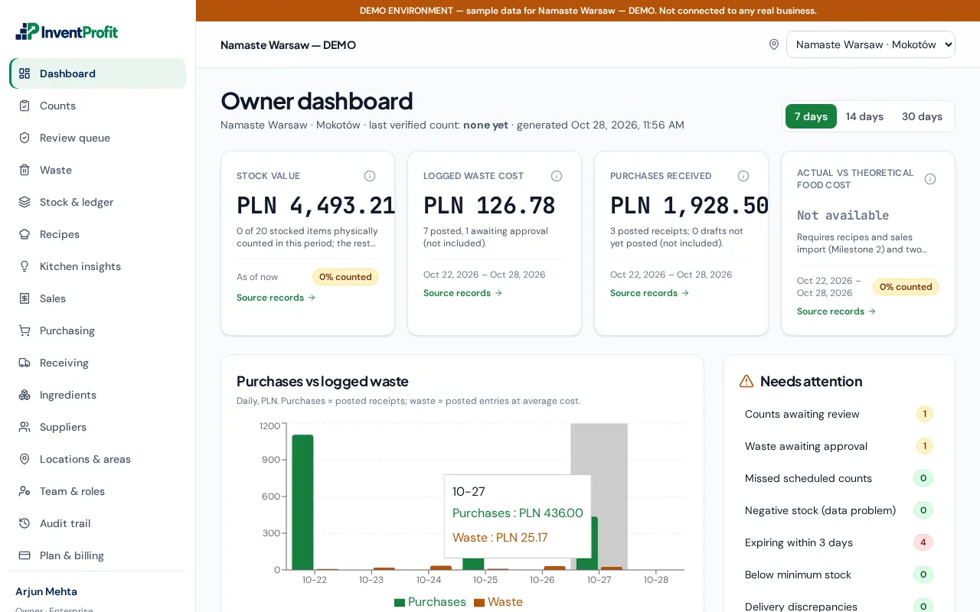Open Source records under Logged Waste Cost

pos(463,293)
